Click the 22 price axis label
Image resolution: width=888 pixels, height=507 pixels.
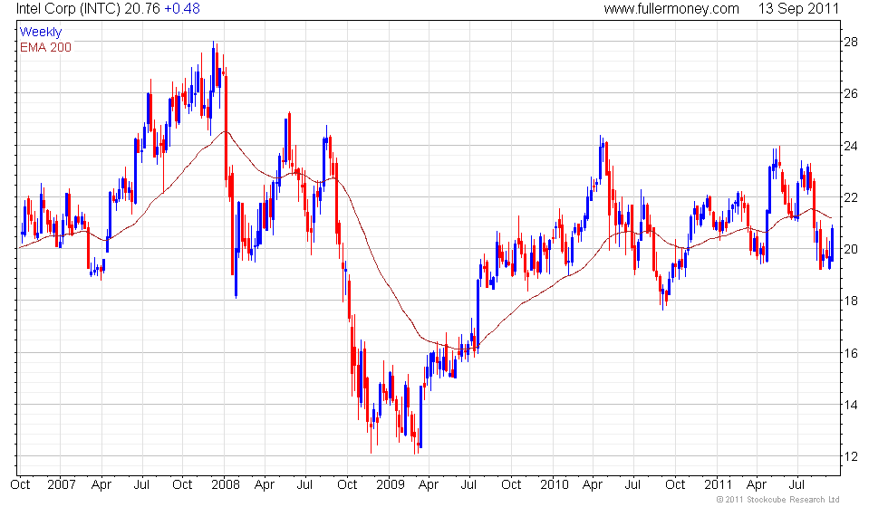(x=851, y=197)
